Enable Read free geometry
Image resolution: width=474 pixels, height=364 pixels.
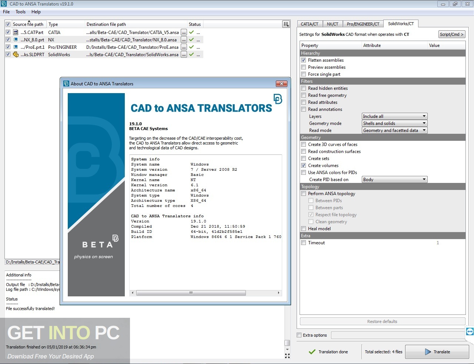pos(304,95)
